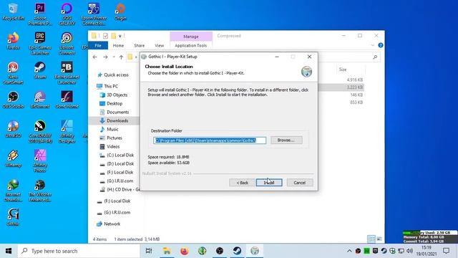The image size is (458, 258).
Task: Select Network in navigation pane
Action: [x=108, y=224]
